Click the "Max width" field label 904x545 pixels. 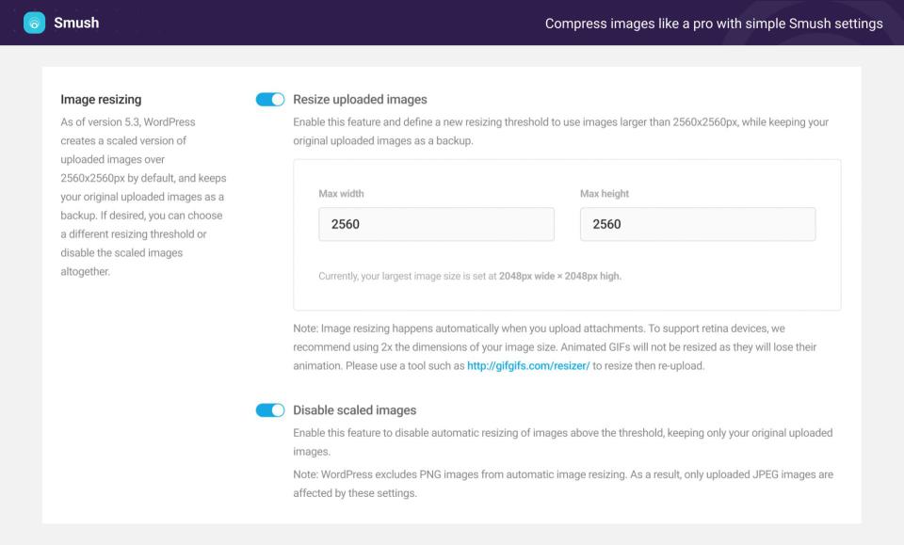point(341,194)
